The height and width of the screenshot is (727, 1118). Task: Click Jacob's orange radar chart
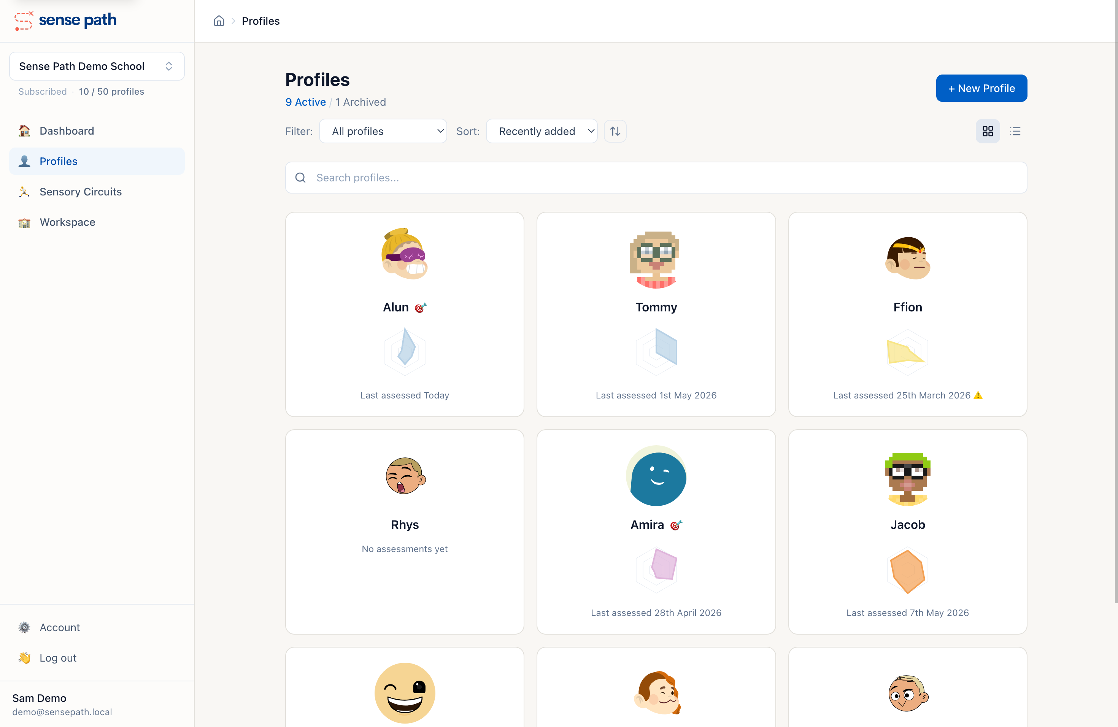[907, 571]
